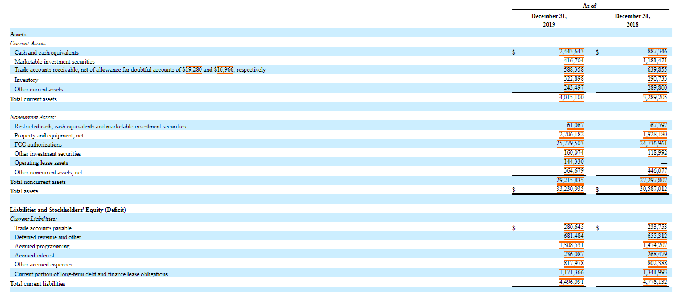Select the amount 639,855
684x292 pixels.
tap(657, 70)
